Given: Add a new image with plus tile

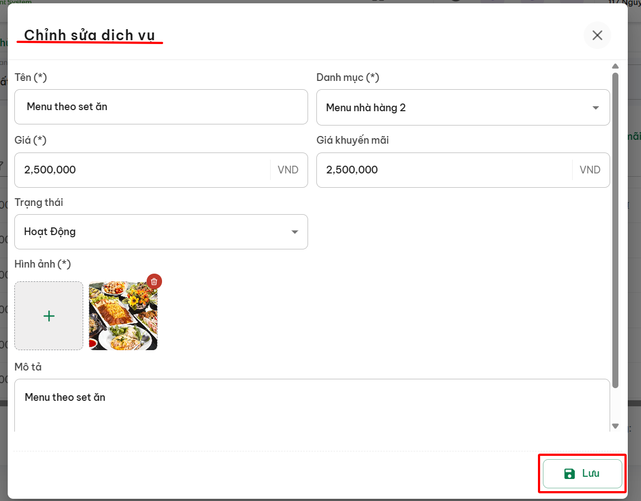Looking at the screenshot, I should click(x=49, y=315).
